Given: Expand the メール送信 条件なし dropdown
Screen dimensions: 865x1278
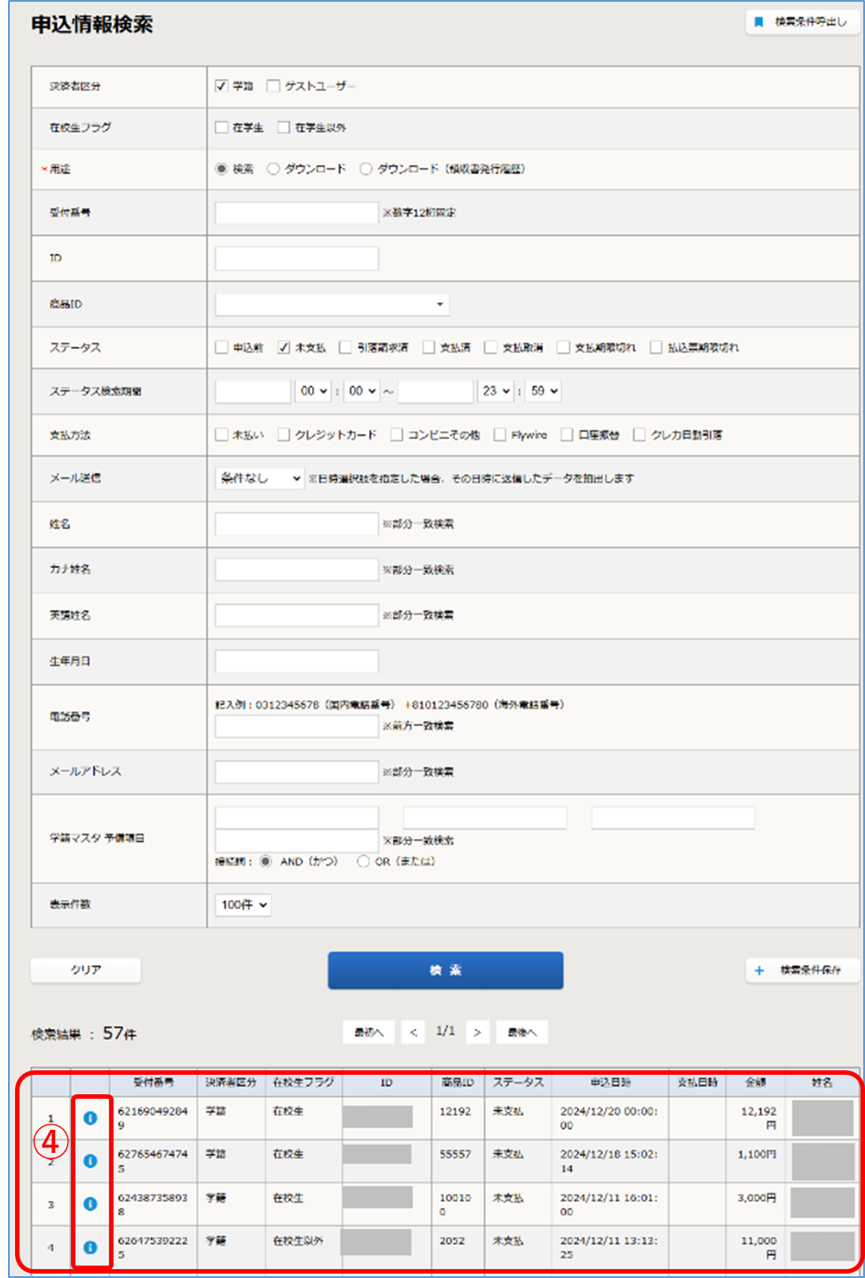Looking at the screenshot, I should 259,478.
